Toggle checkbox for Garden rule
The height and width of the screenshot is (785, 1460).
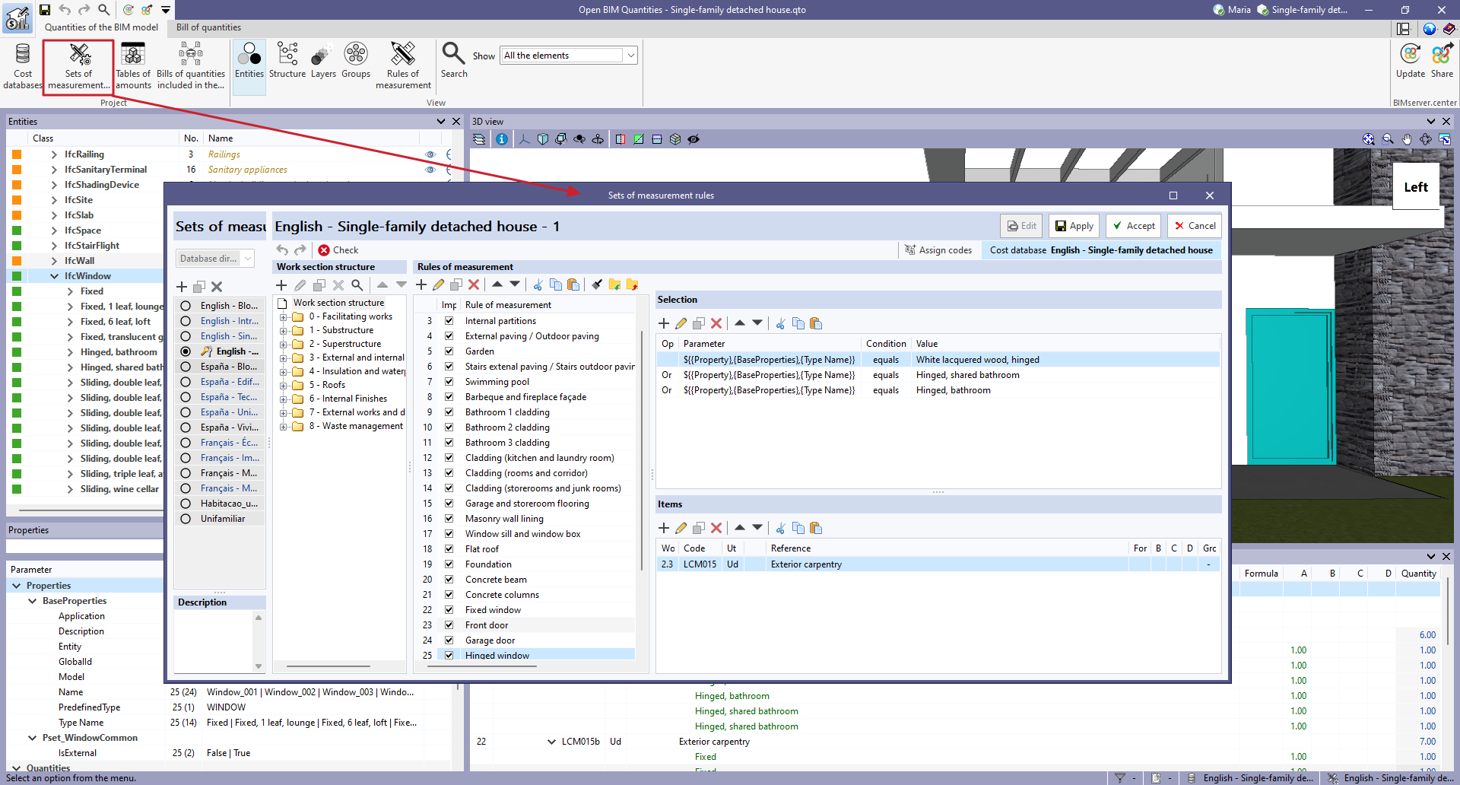point(449,351)
